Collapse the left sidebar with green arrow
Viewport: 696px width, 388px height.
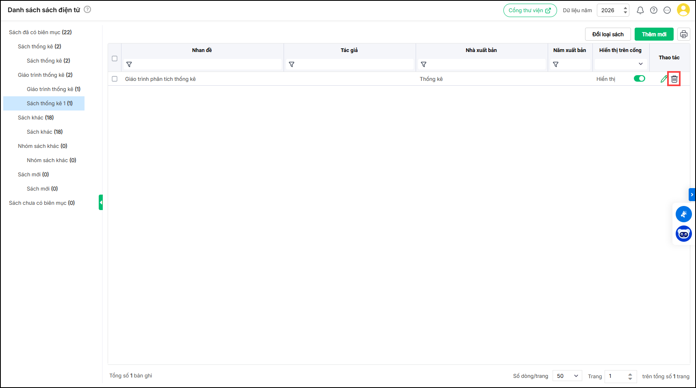(x=101, y=202)
